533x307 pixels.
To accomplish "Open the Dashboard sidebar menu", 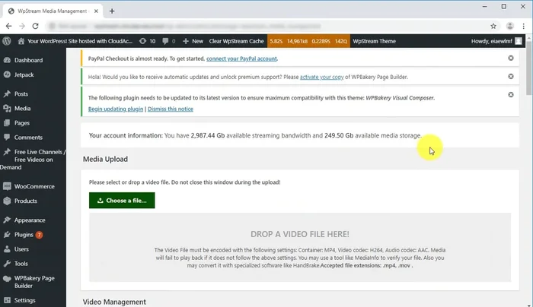I will (28, 60).
